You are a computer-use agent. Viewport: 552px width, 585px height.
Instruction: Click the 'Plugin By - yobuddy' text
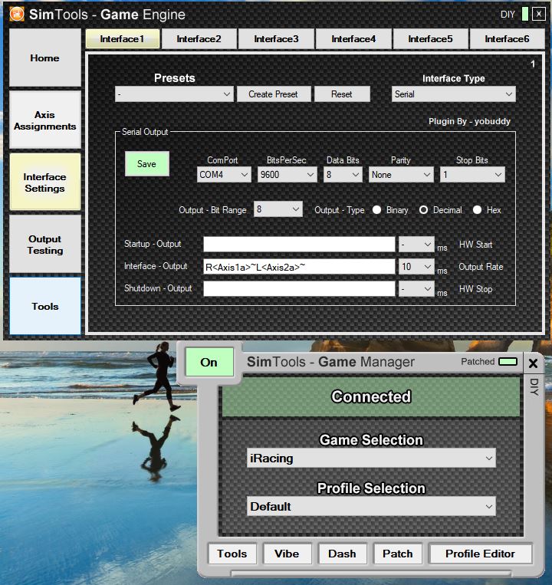tap(469, 121)
